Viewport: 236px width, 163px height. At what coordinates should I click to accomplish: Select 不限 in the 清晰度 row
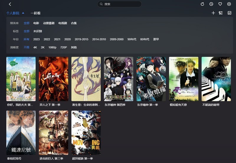coord(27,47)
